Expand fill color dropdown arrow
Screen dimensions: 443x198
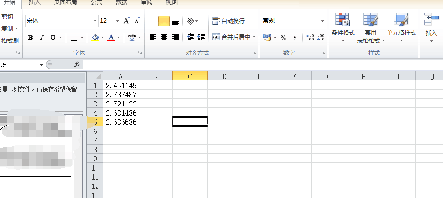point(103,37)
